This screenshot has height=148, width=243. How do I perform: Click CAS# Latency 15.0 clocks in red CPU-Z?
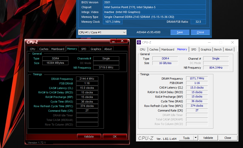[x=87, y=88]
